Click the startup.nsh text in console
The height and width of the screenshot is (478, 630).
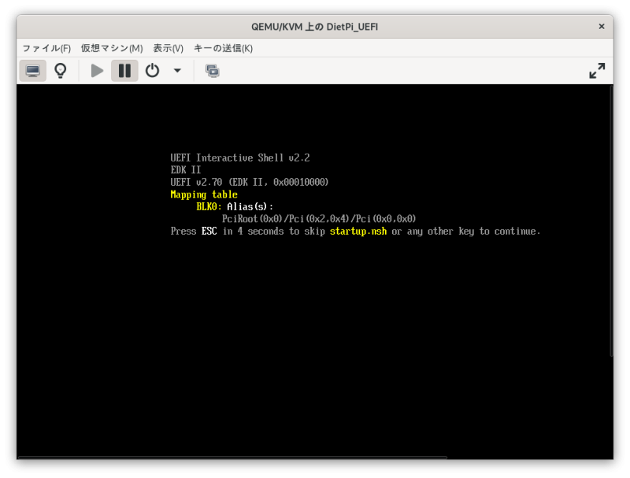(x=358, y=232)
